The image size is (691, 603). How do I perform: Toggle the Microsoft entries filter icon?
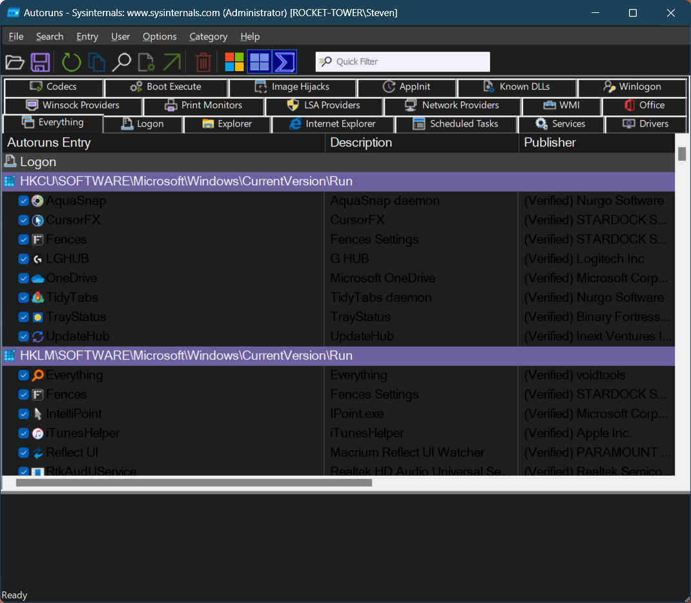(234, 62)
